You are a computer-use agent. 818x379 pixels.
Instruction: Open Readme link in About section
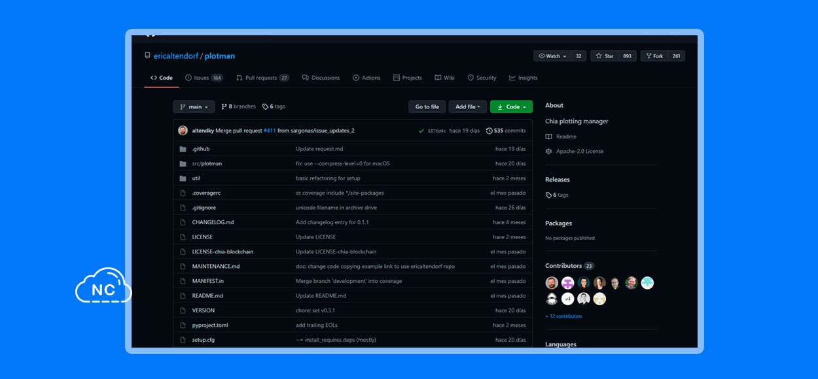[x=561, y=137]
